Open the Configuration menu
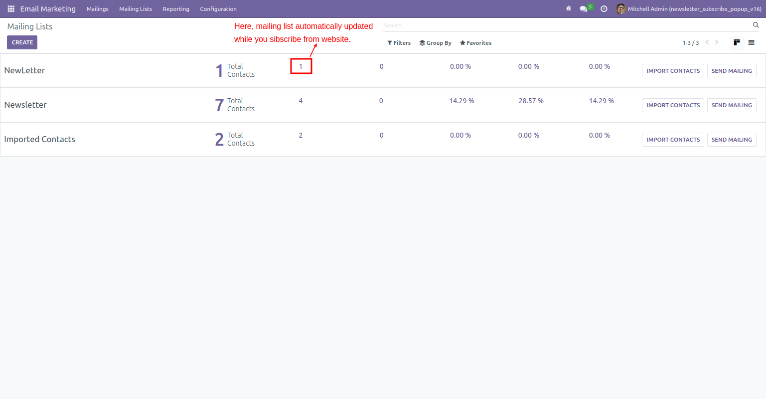The image size is (766, 399). tap(218, 9)
